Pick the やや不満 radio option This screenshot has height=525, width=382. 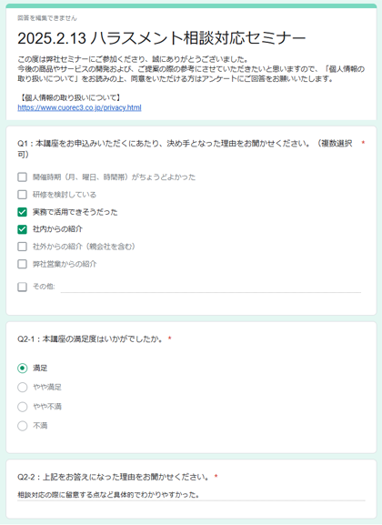point(23,407)
